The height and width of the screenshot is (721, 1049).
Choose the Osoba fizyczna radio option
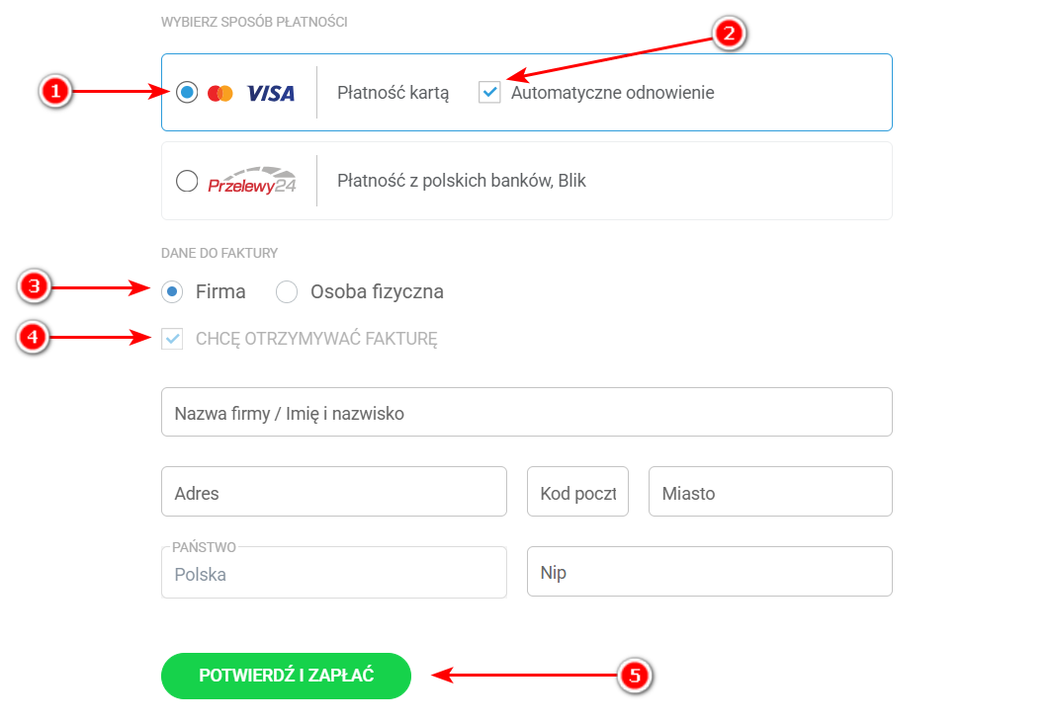pyautogui.click(x=287, y=291)
